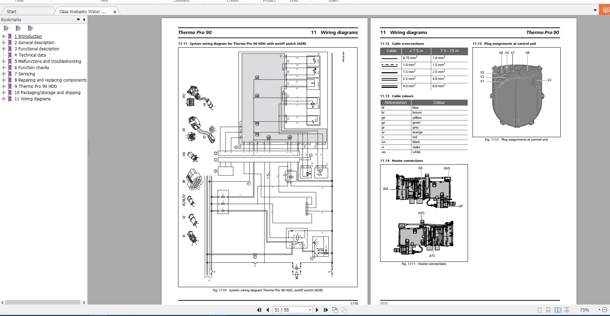Toggle continuous facing pages view
Viewport: 610px width, 316px height.
(567, 310)
